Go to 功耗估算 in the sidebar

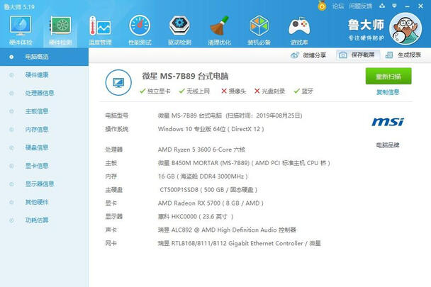pyautogui.click(x=37, y=220)
